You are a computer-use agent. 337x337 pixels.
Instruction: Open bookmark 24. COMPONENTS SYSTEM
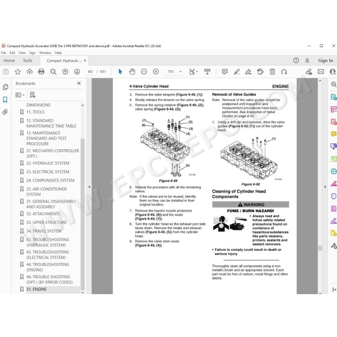click(50, 181)
